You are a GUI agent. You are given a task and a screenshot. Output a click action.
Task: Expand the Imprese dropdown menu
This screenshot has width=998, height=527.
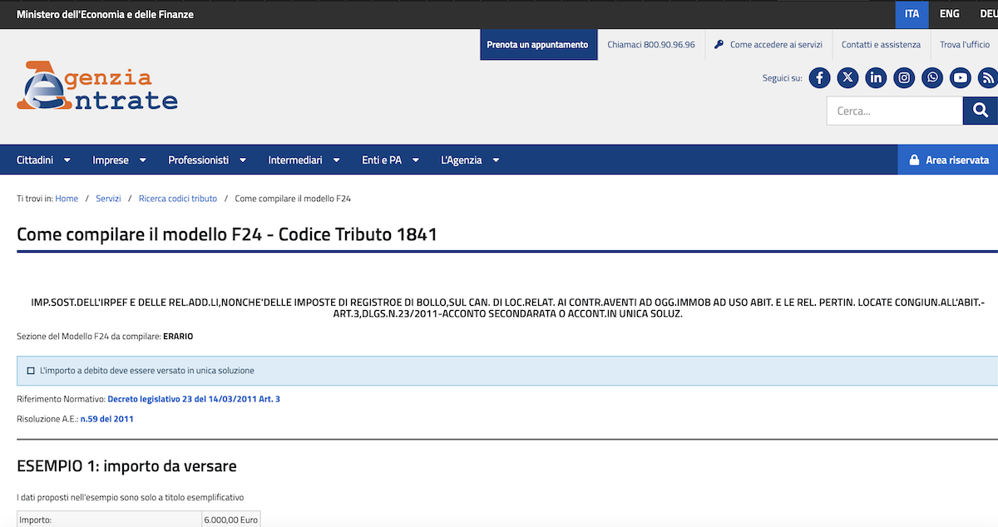click(119, 160)
